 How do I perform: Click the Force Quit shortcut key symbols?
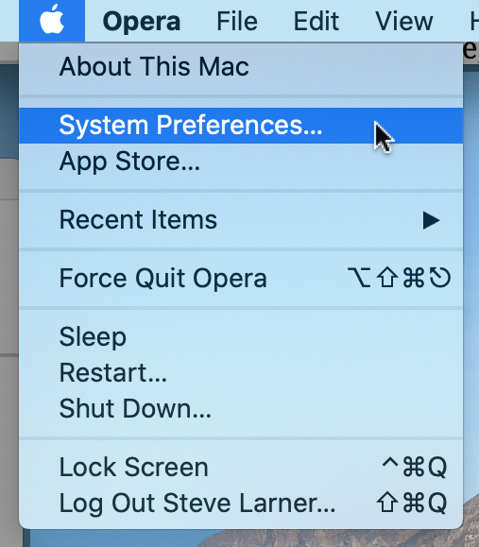tap(399, 278)
